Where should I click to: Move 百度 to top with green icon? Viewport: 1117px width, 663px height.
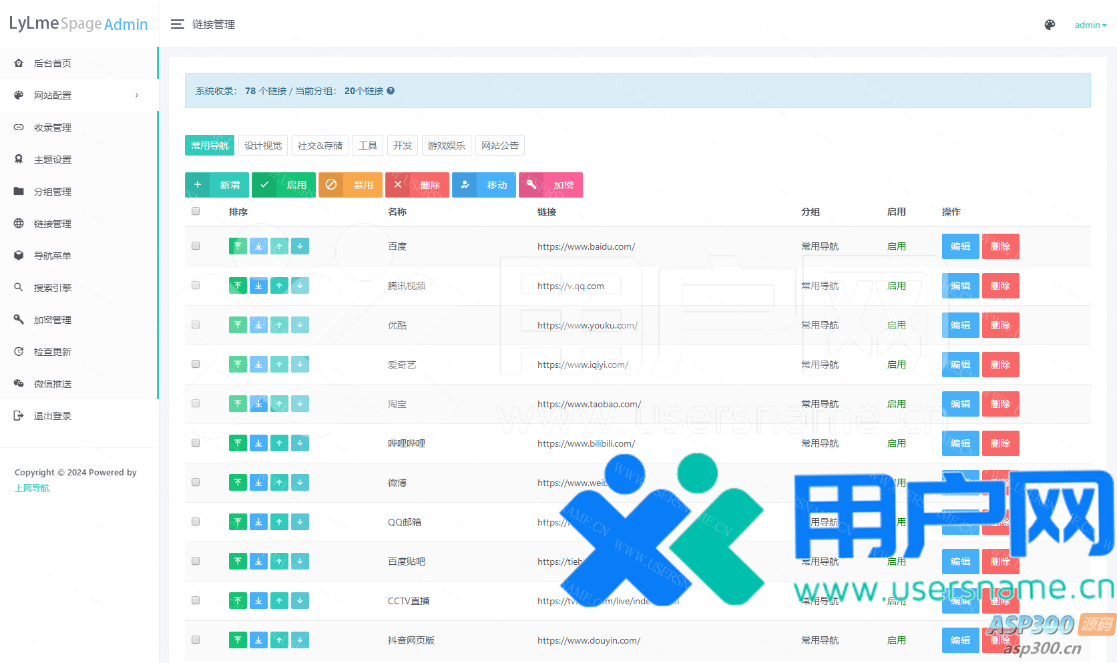coord(238,246)
